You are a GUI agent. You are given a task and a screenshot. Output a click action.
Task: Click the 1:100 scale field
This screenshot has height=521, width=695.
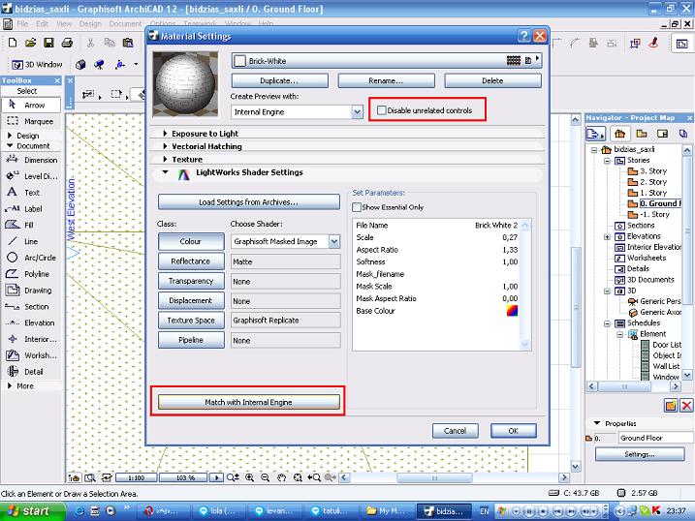pyautogui.click(x=136, y=477)
